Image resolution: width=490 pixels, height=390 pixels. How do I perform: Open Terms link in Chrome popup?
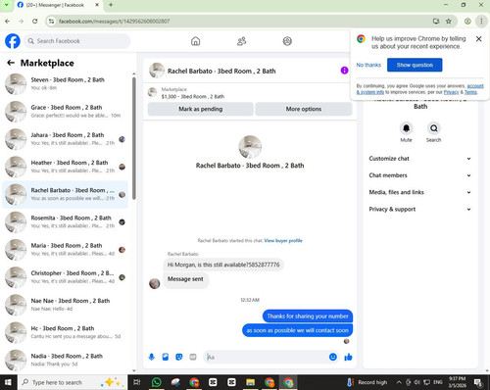point(470,92)
